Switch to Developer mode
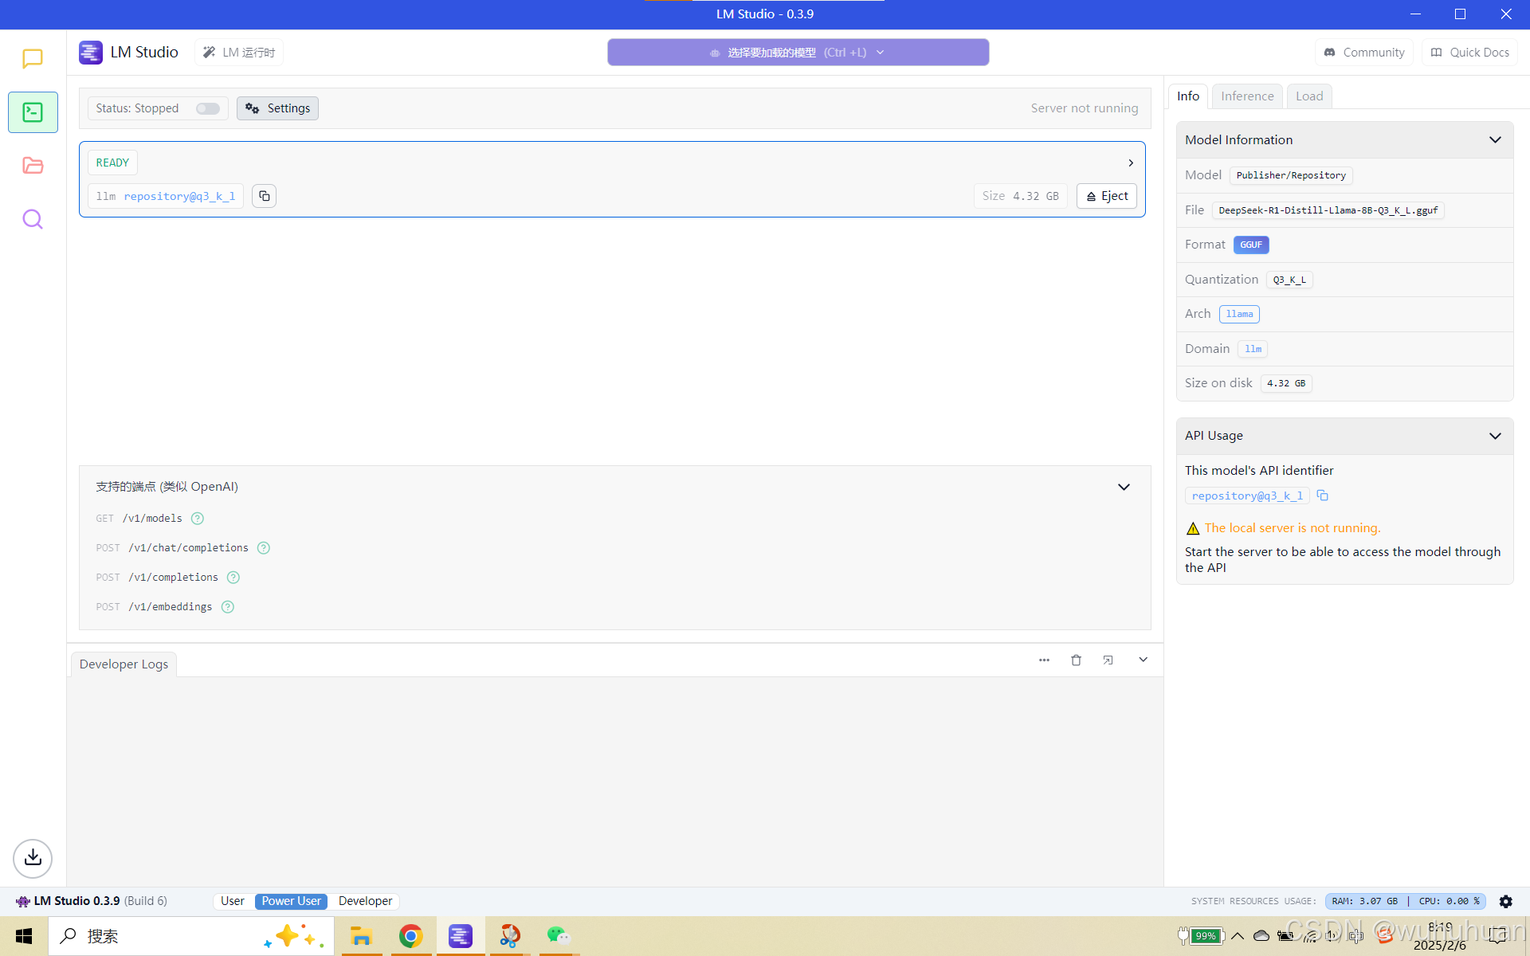 [x=365, y=901]
